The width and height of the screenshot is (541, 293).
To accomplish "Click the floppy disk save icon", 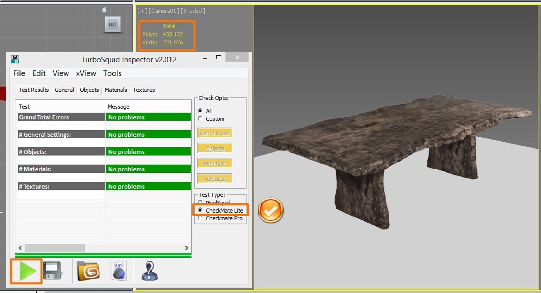I will click(x=53, y=271).
